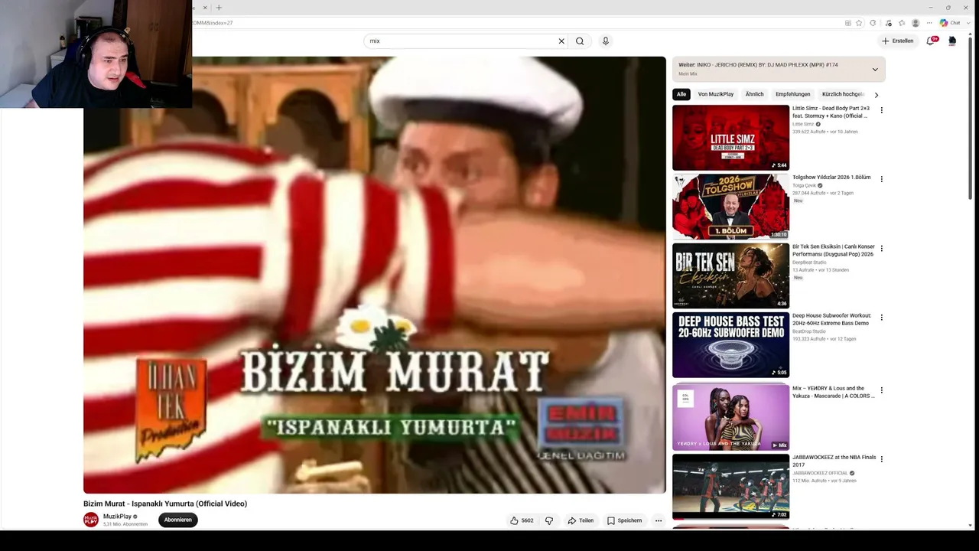The image size is (979, 551).
Task: Open the three-dot more actions menu below video
Action: (659, 520)
